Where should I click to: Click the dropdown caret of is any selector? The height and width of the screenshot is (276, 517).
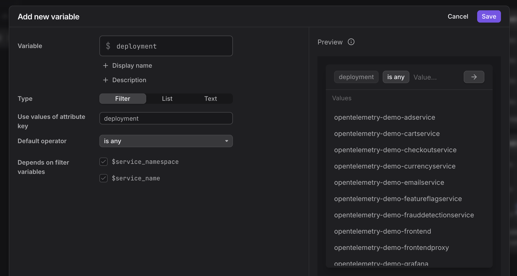[227, 141]
